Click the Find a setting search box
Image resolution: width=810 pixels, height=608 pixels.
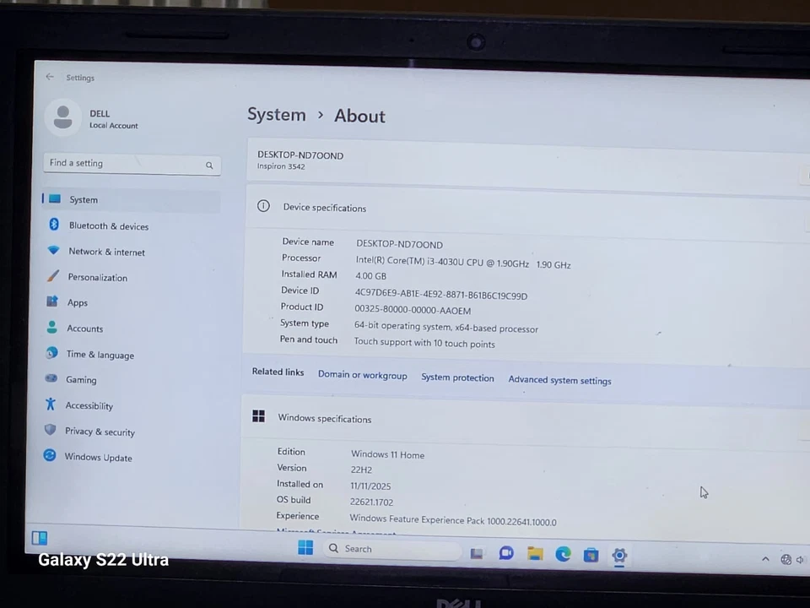[127, 163]
